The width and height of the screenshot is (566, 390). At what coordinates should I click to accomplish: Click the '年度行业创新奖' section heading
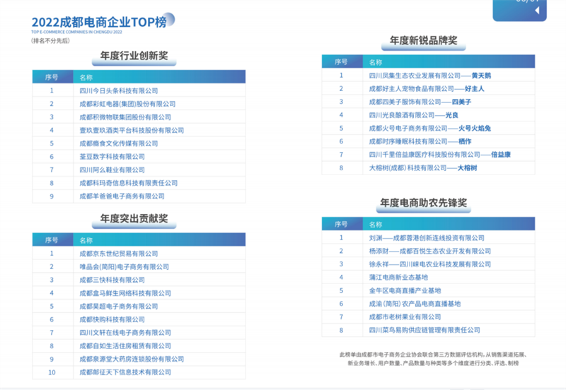pyautogui.click(x=134, y=56)
